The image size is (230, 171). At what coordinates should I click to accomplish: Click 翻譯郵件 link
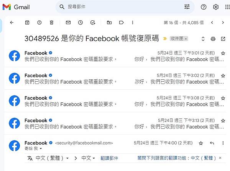[109, 158]
